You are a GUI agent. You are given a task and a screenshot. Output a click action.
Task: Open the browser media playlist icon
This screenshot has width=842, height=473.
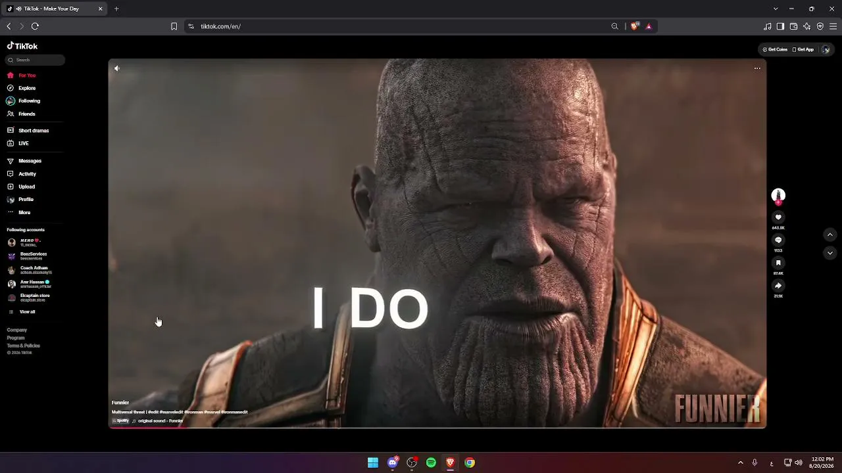coord(768,26)
